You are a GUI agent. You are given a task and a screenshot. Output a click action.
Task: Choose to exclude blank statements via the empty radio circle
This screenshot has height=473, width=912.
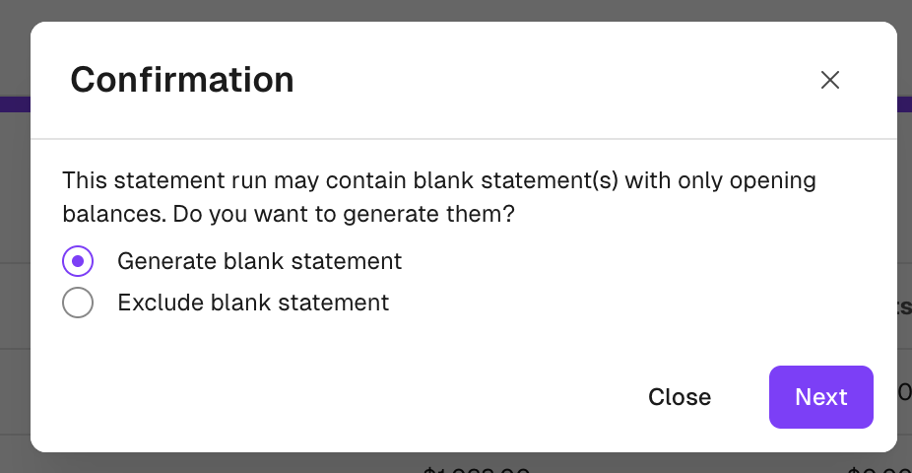[x=78, y=303]
